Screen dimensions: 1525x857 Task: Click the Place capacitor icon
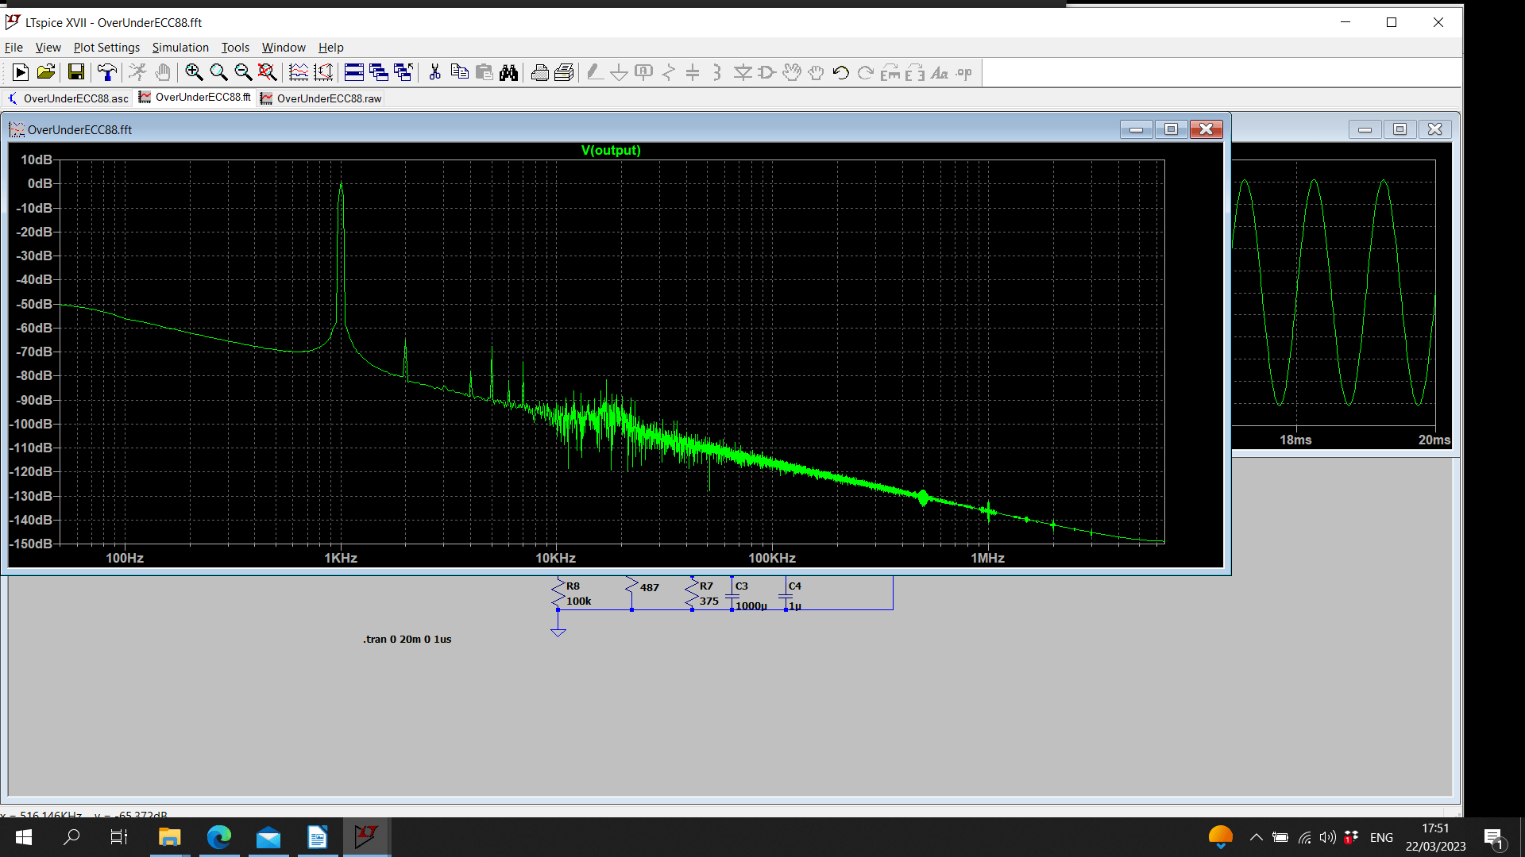693,73
